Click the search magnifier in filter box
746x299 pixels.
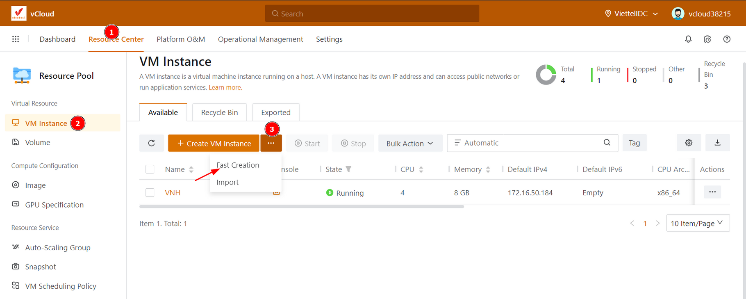[607, 143]
